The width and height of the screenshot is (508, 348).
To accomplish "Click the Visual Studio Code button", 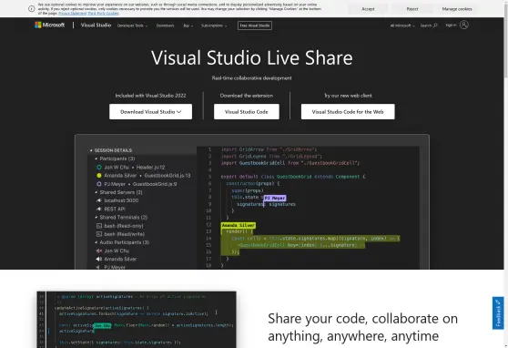I will 246,111.
